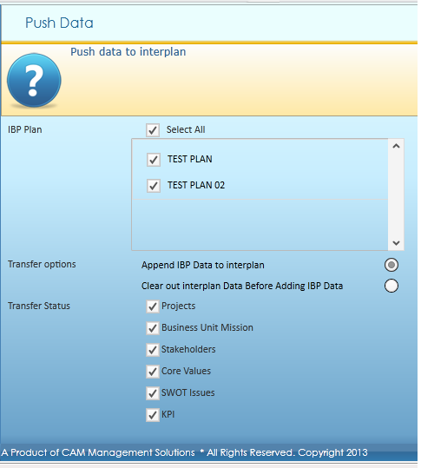Image resolution: width=421 pixels, height=468 pixels.
Task: Toggle the Stakeholders checkbox
Action: coord(153,350)
